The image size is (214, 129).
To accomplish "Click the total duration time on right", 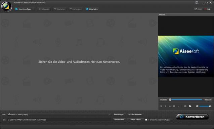I will tap(208, 100).
